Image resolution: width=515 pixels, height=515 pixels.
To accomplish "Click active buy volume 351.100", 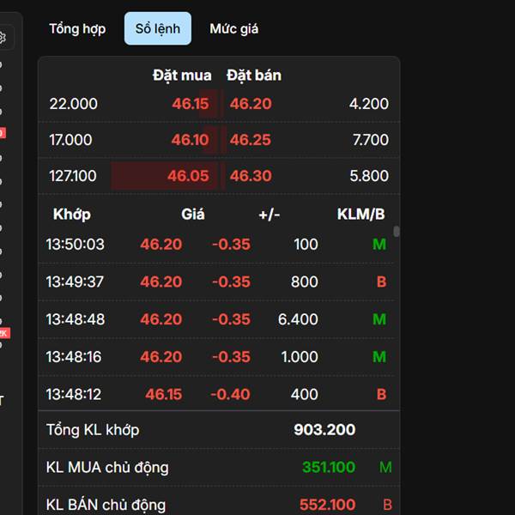I will pos(329,467).
